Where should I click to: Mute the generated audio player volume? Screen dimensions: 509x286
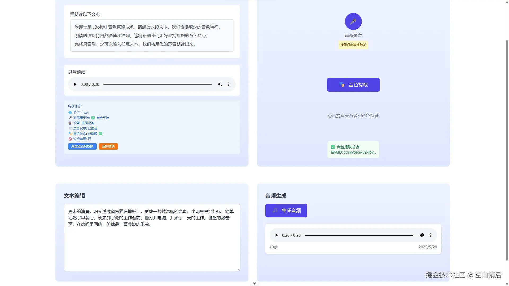[422, 235]
